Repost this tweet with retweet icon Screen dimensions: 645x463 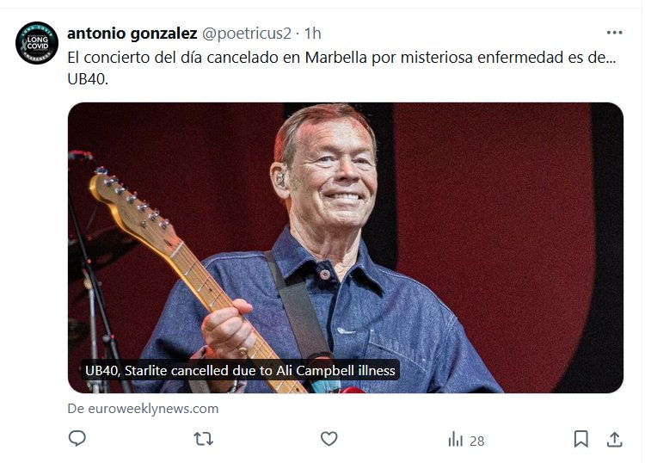(203, 439)
